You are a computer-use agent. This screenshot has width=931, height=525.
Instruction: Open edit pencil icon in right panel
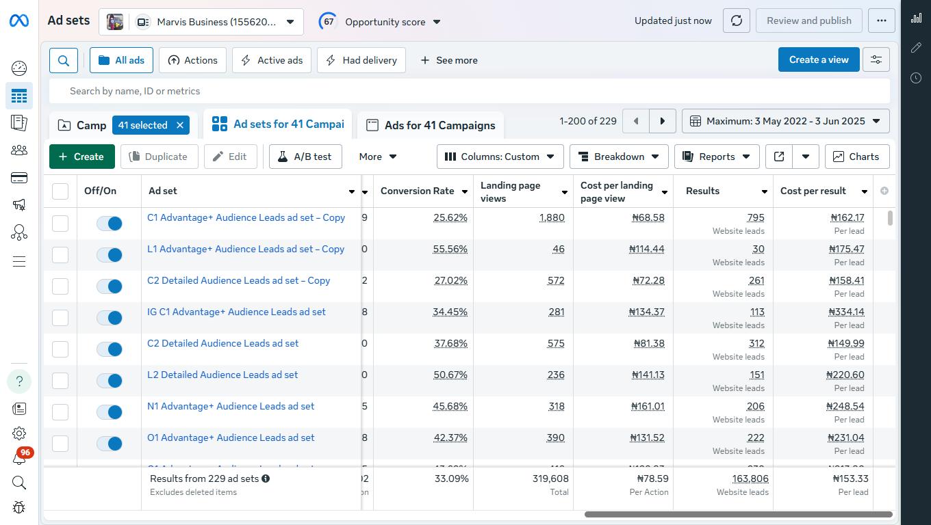coord(916,48)
